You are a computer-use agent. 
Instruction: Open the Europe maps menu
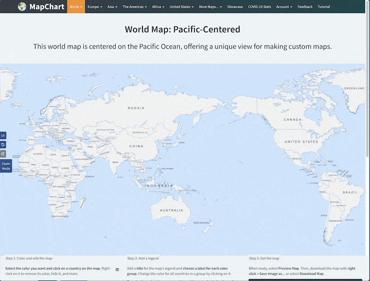point(95,6)
